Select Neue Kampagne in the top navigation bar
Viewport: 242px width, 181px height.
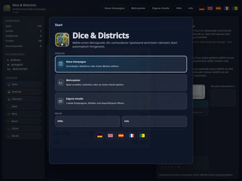click(115, 8)
